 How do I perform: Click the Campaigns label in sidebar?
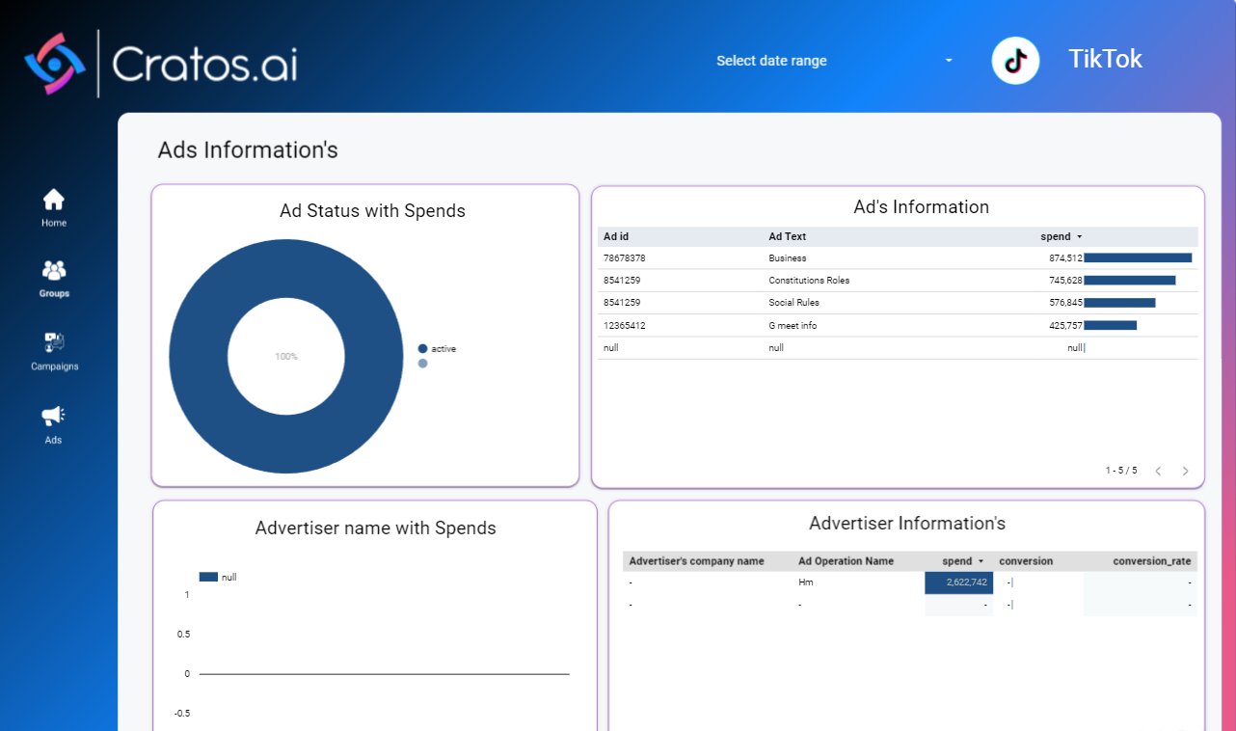tap(54, 366)
